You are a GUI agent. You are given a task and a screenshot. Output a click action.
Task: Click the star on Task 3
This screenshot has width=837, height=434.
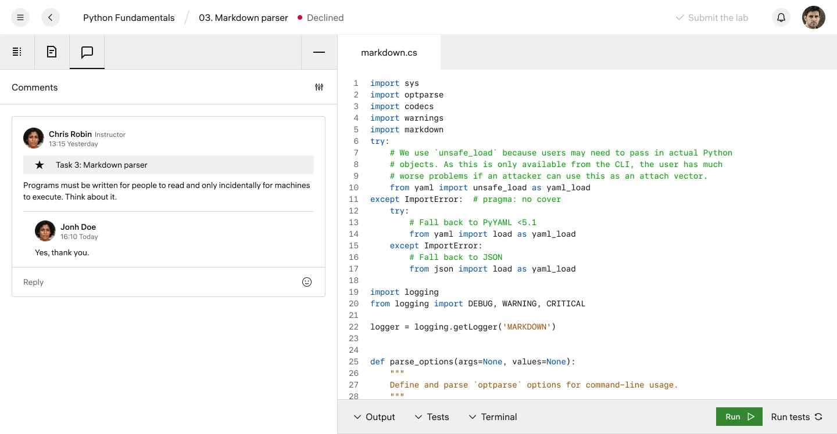coord(40,165)
